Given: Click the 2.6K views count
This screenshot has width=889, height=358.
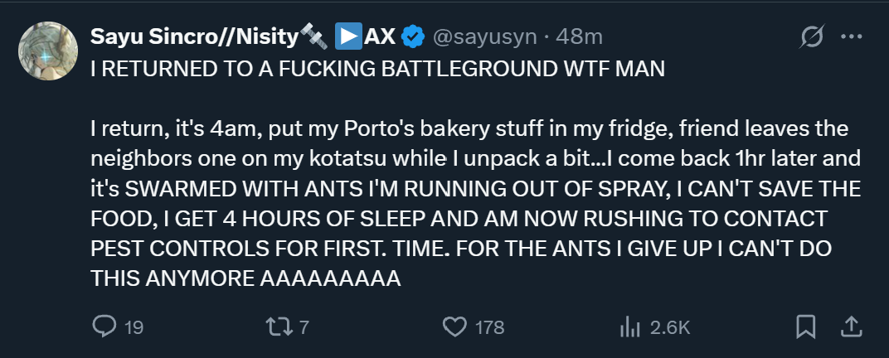Looking at the screenshot, I should pos(670,327).
